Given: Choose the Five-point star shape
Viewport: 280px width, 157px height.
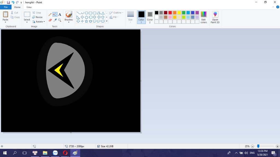Looking at the screenshot, I should click(x=86, y=21).
